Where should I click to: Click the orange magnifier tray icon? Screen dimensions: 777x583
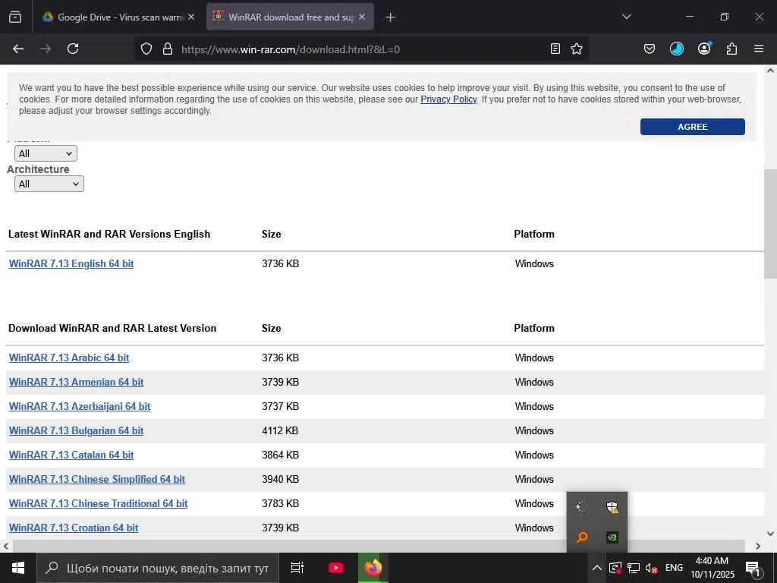(x=582, y=537)
